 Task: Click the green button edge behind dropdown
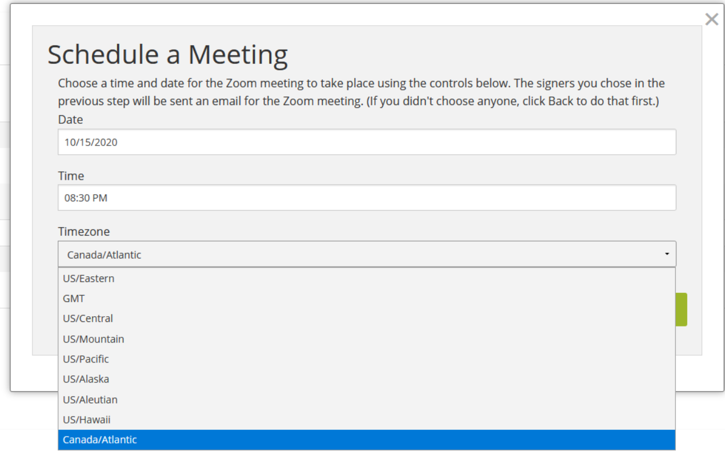681,309
